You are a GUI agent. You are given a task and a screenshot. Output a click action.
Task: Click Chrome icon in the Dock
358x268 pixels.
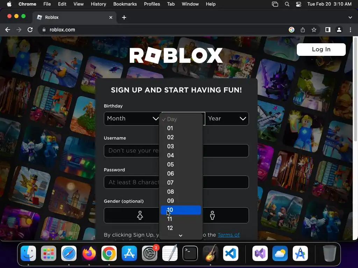click(x=109, y=253)
